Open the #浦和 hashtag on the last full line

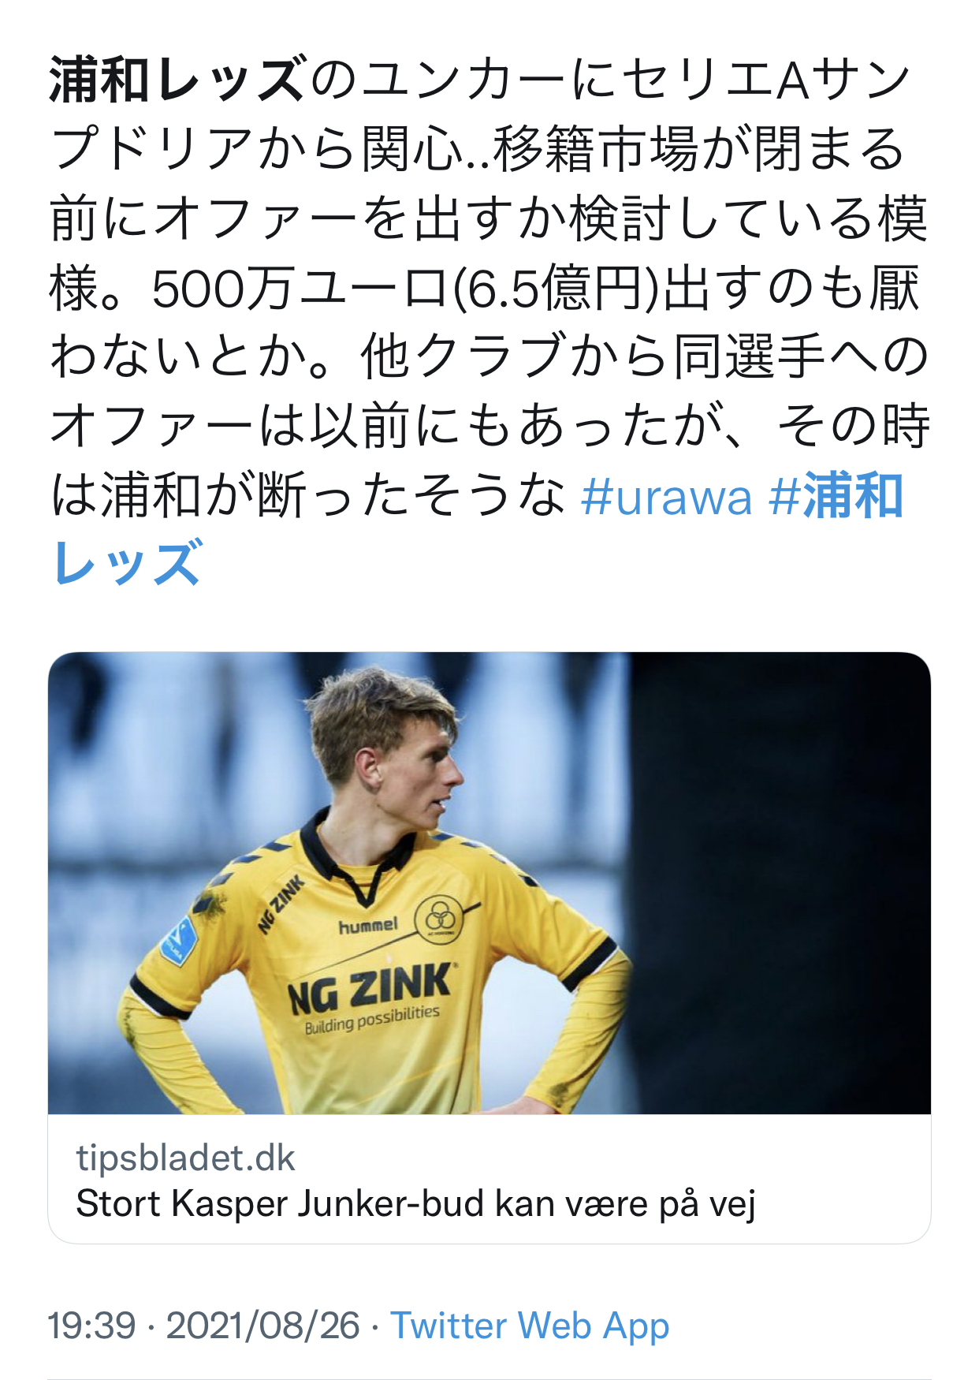tap(836, 497)
